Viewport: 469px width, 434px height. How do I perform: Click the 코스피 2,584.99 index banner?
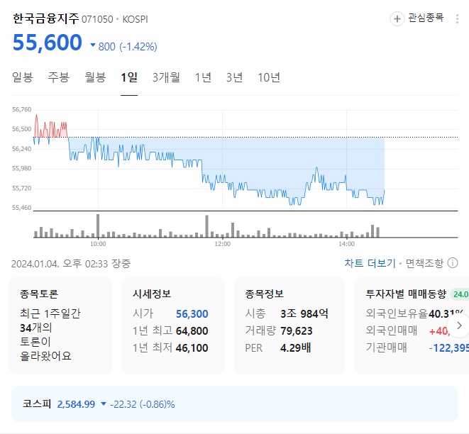coord(235,404)
